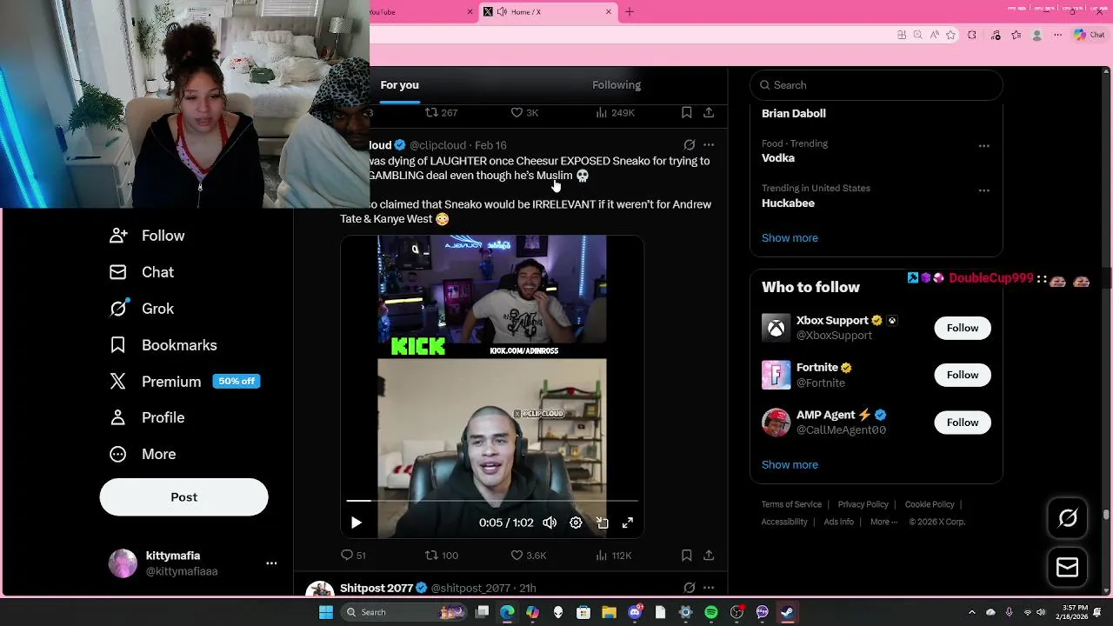Open Bookmarks in the left navigation
The image size is (1113, 626).
163,345
